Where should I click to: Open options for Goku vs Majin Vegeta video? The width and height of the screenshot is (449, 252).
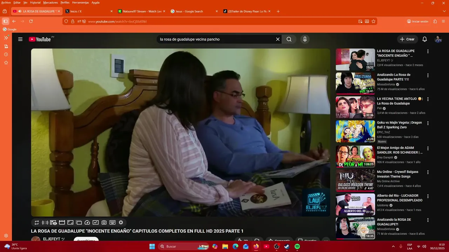(x=428, y=123)
